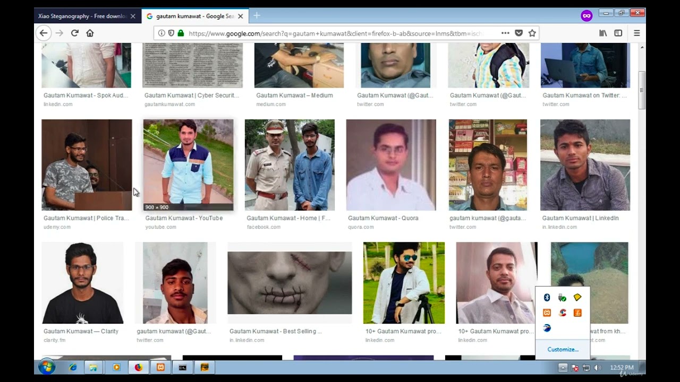
Task: Go back to the previous page
Action: coord(44,33)
